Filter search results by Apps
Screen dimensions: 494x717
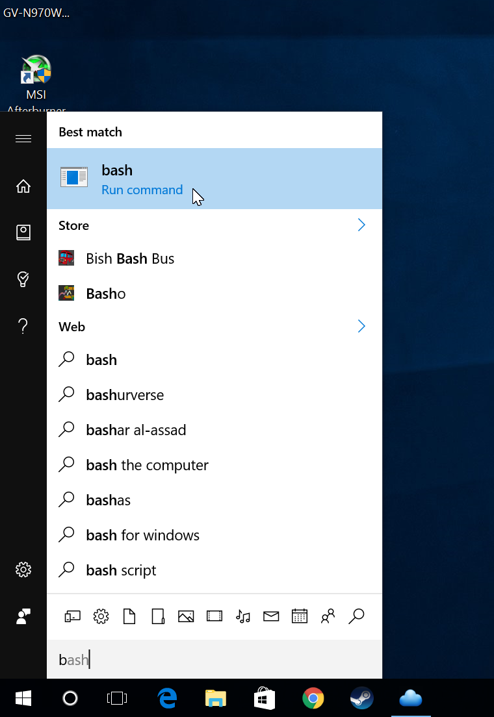(x=72, y=617)
